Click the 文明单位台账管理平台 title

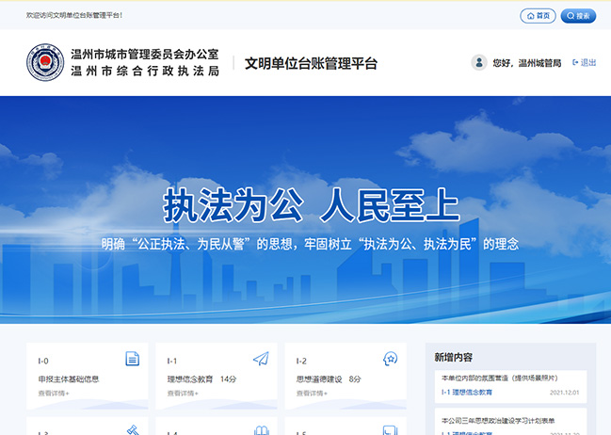pos(311,63)
